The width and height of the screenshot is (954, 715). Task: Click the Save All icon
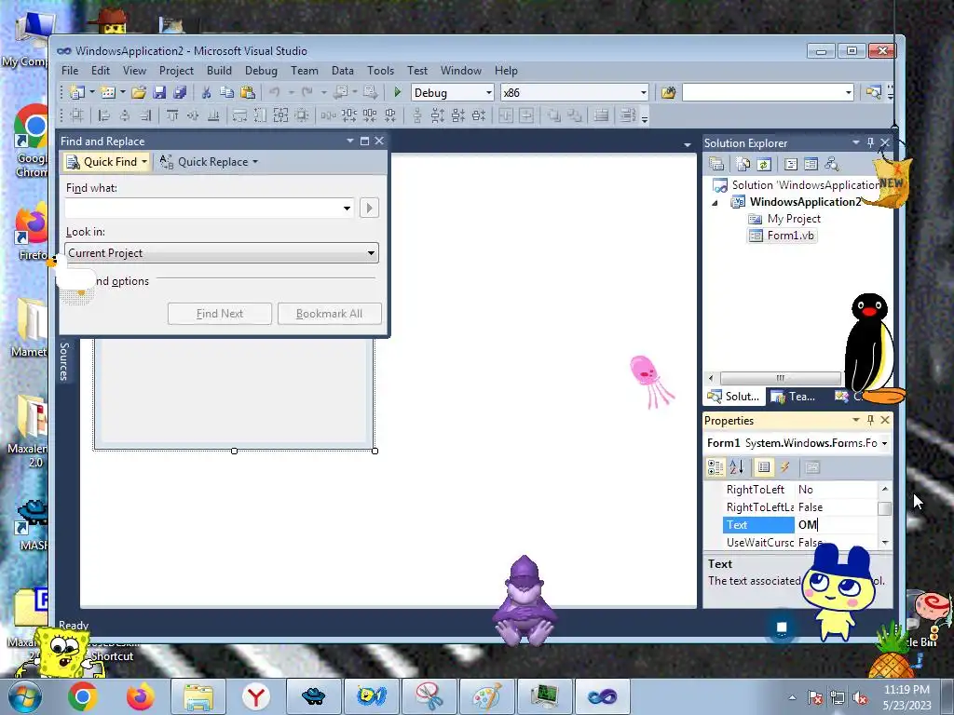click(x=180, y=92)
